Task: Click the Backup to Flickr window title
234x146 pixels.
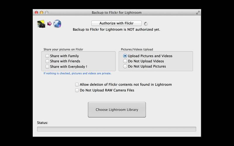Action: point(117,13)
